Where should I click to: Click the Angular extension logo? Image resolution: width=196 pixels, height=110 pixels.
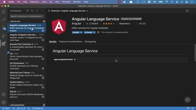tap(59, 27)
